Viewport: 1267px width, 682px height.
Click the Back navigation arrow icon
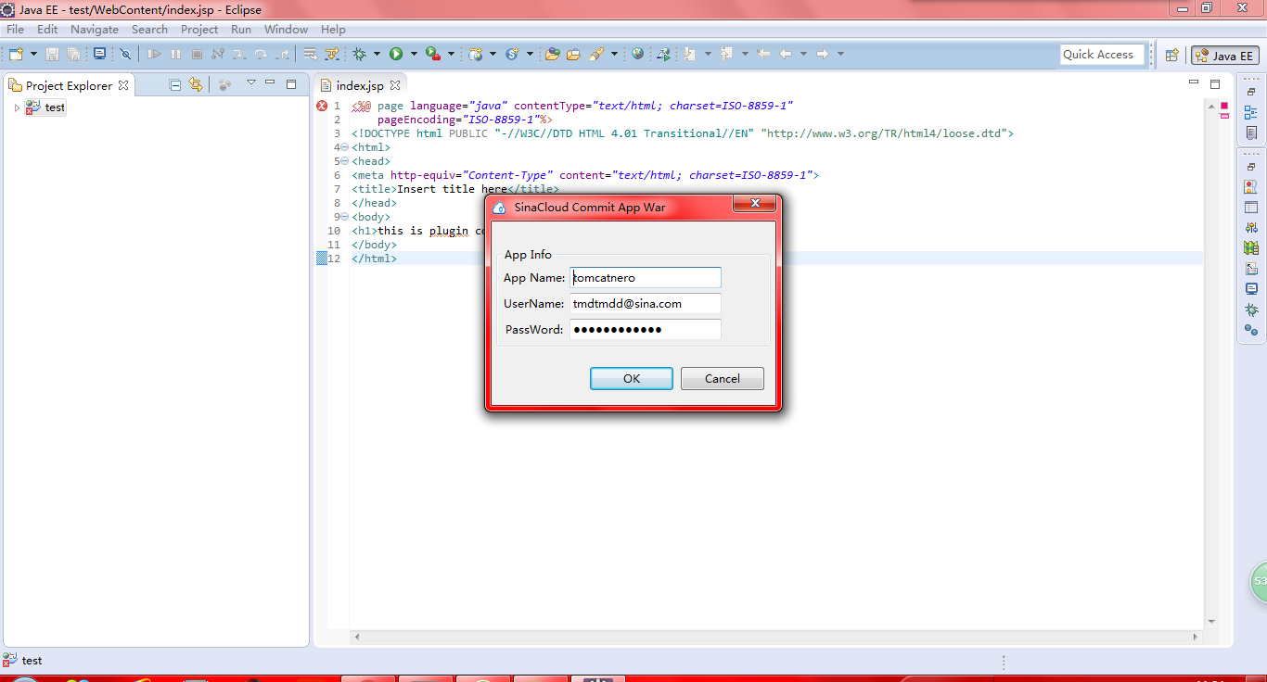point(786,55)
